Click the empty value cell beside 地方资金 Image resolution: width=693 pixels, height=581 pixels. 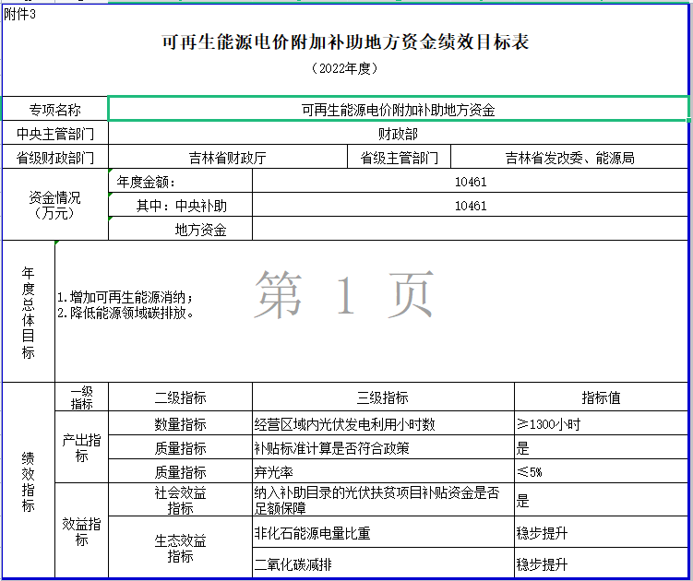[x=471, y=230]
